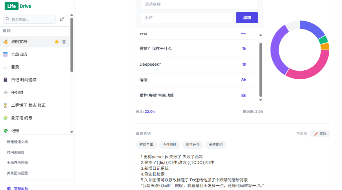Screen dimensions: 342x190
Task: Click activity list scroll down arrow
Action: tap(261, 100)
